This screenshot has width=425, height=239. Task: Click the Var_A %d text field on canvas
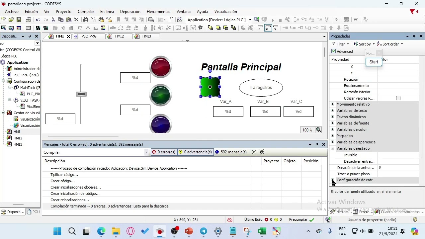[x=228, y=112]
